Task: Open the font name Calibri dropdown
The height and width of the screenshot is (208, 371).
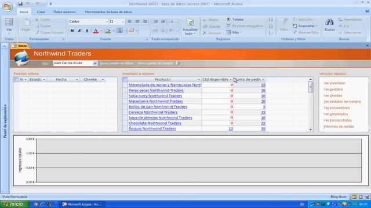Action: coord(107,22)
